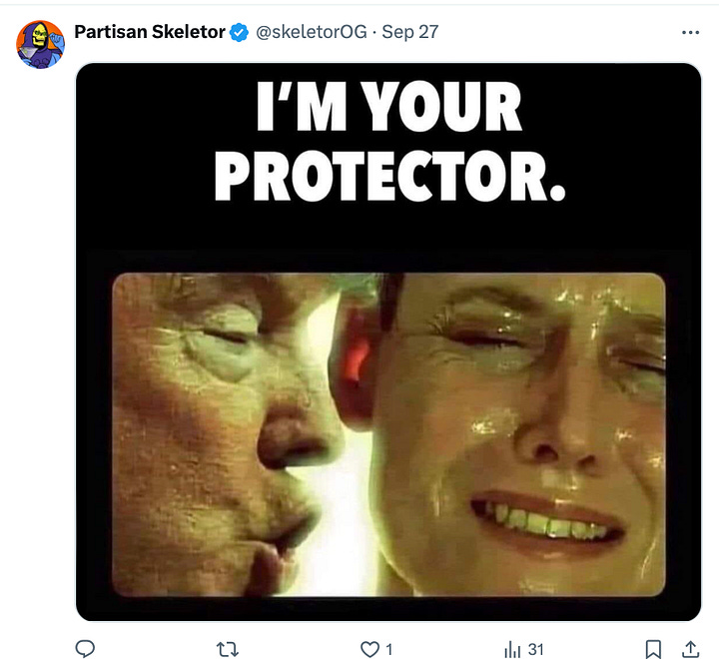Screen dimensions: 719x659
Task: Bookmark this post
Action: click(653, 649)
